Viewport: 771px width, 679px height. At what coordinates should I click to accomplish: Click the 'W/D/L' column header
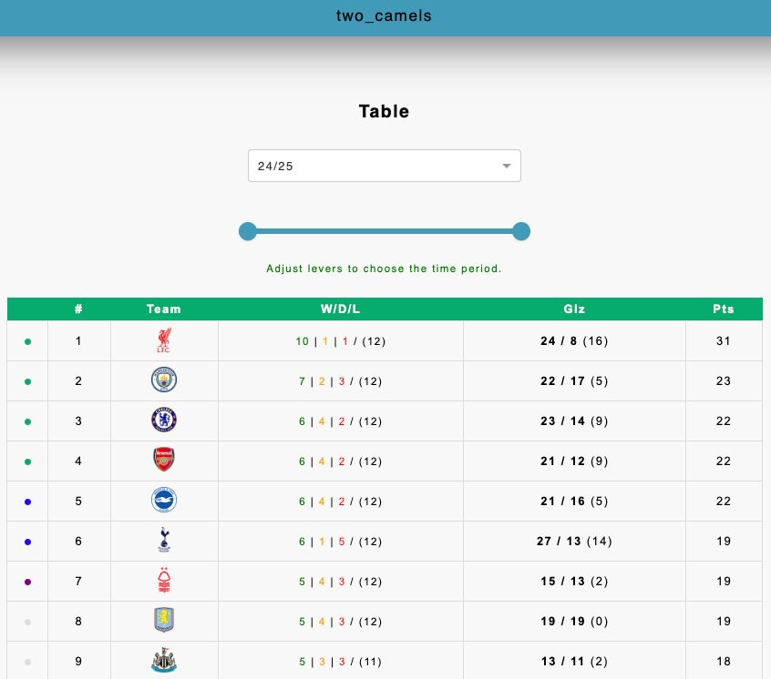[x=340, y=309]
